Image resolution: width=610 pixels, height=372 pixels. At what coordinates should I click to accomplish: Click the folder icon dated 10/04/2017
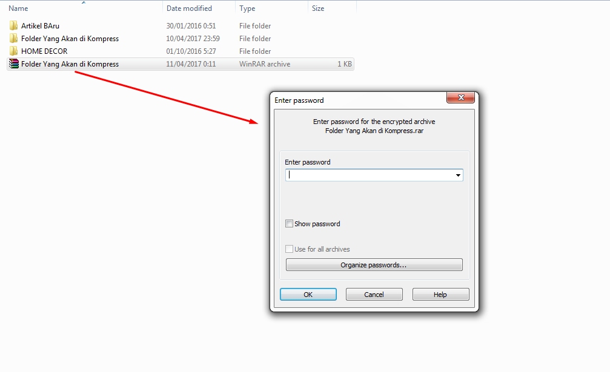[13, 38]
